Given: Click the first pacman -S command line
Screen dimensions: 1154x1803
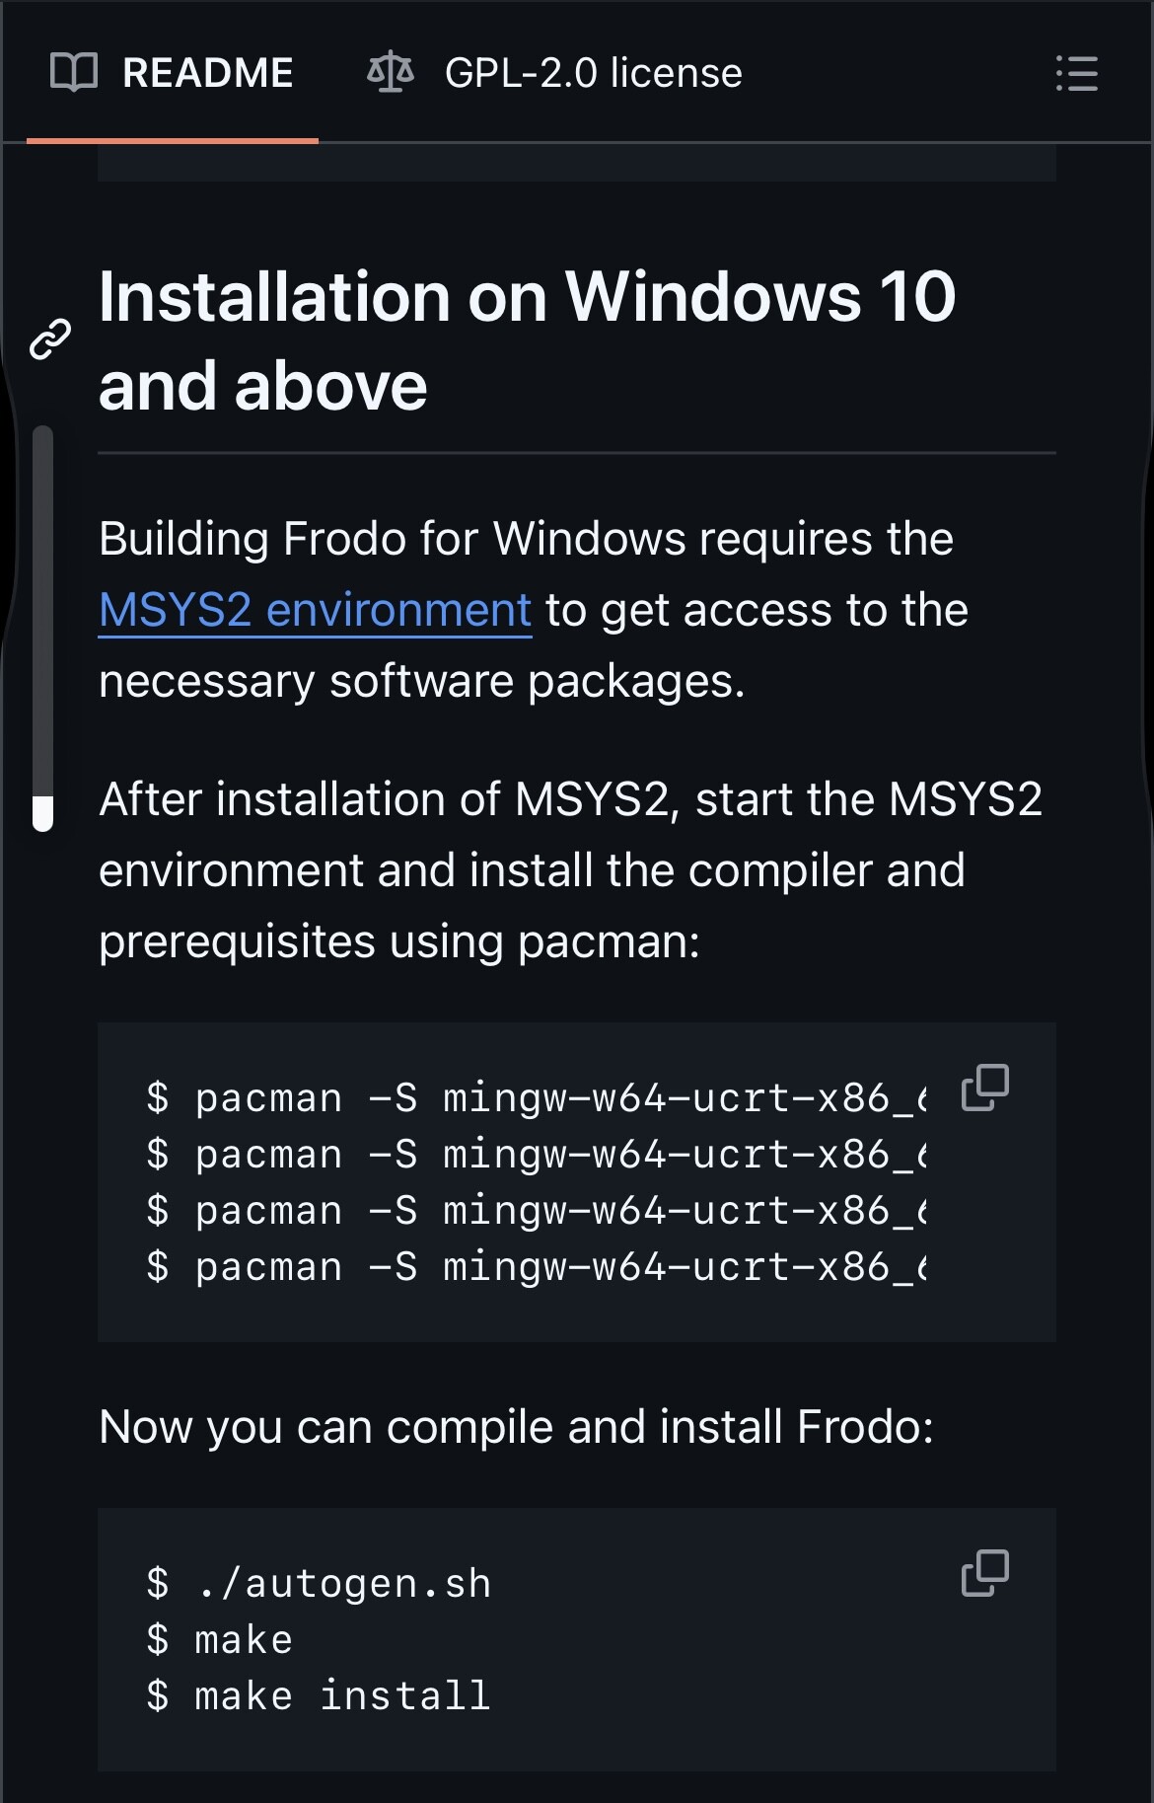Looking at the screenshot, I should (x=536, y=1098).
